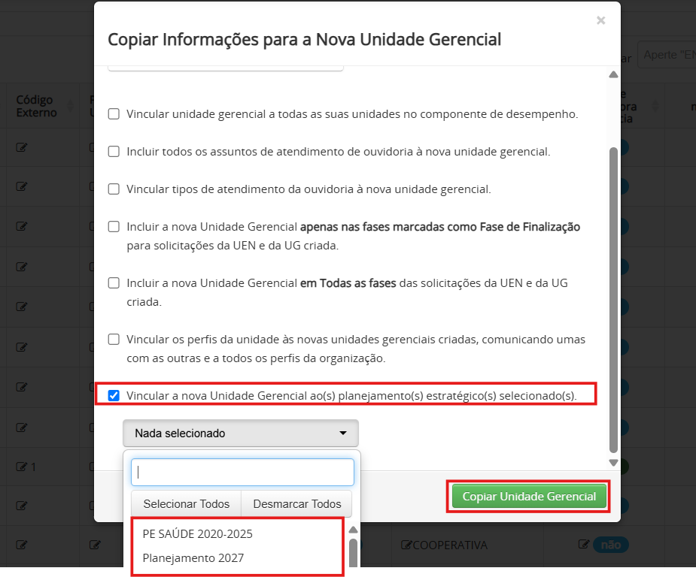The height and width of the screenshot is (577, 696).
Task: Uncheck link to strategic planning checkbox
Action: coord(114,395)
